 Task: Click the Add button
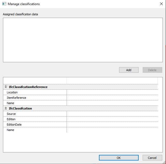[129, 70]
